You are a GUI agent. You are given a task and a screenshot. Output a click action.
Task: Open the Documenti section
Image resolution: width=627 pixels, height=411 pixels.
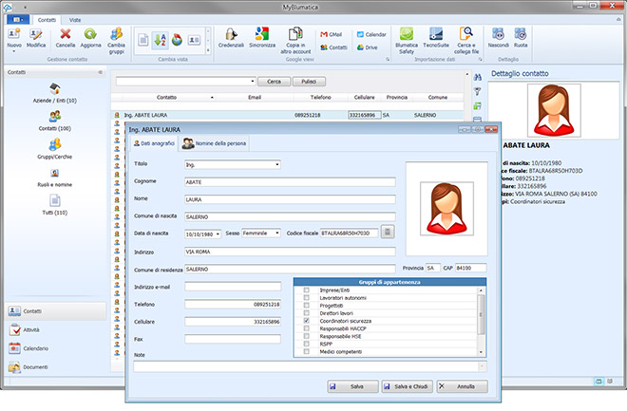[x=56, y=367]
